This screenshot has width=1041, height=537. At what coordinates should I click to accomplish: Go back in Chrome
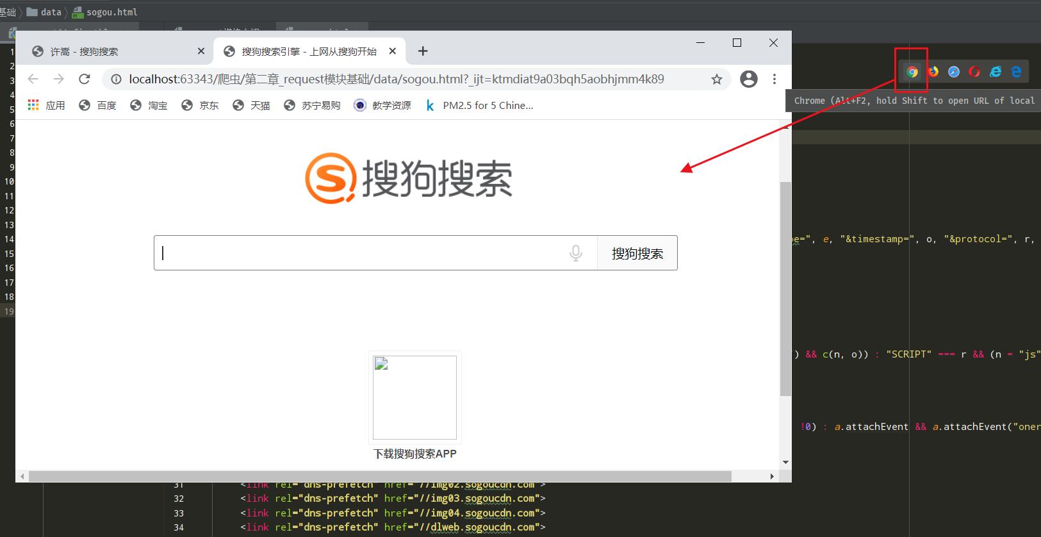(33, 79)
